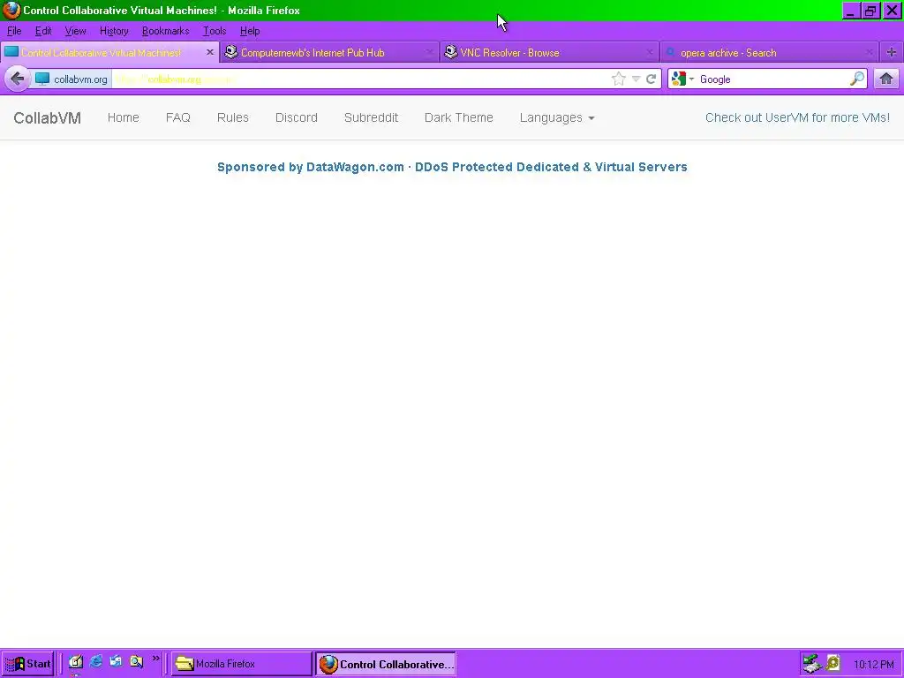Launch Internet Explorer from quick launch
This screenshot has width=904, height=678.
pos(95,662)
